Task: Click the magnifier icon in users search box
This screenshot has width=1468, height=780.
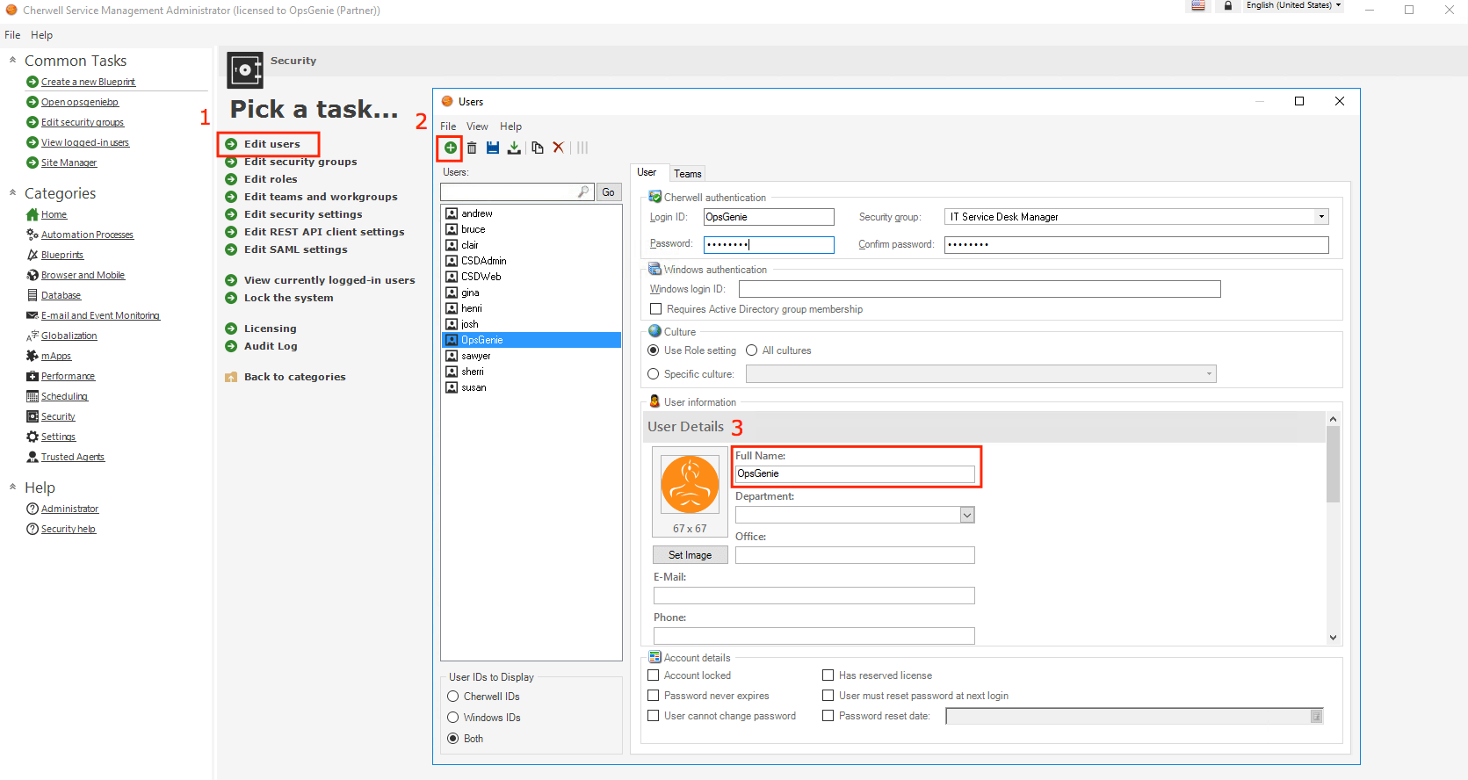Action: (584, 191)
